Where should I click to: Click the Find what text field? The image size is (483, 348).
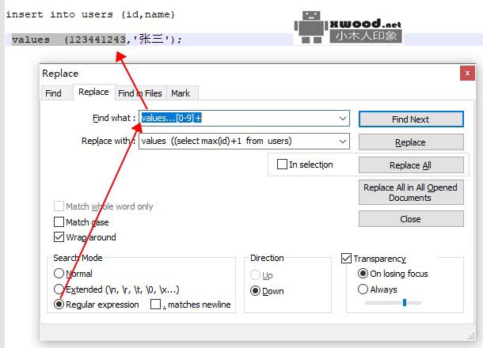click(x=238, y=118)
